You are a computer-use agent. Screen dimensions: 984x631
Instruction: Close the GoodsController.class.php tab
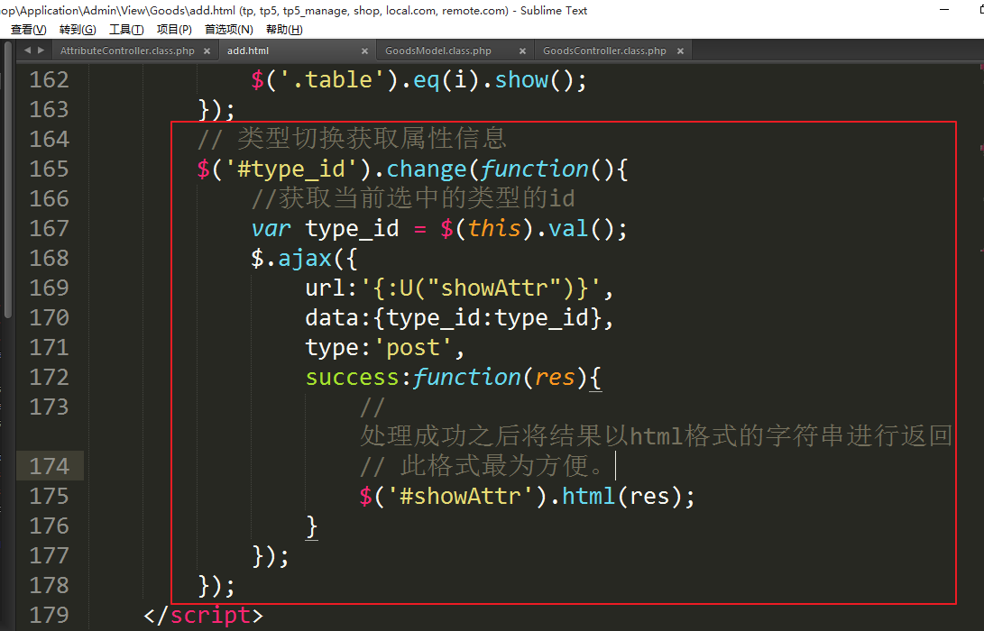(681, 51)
